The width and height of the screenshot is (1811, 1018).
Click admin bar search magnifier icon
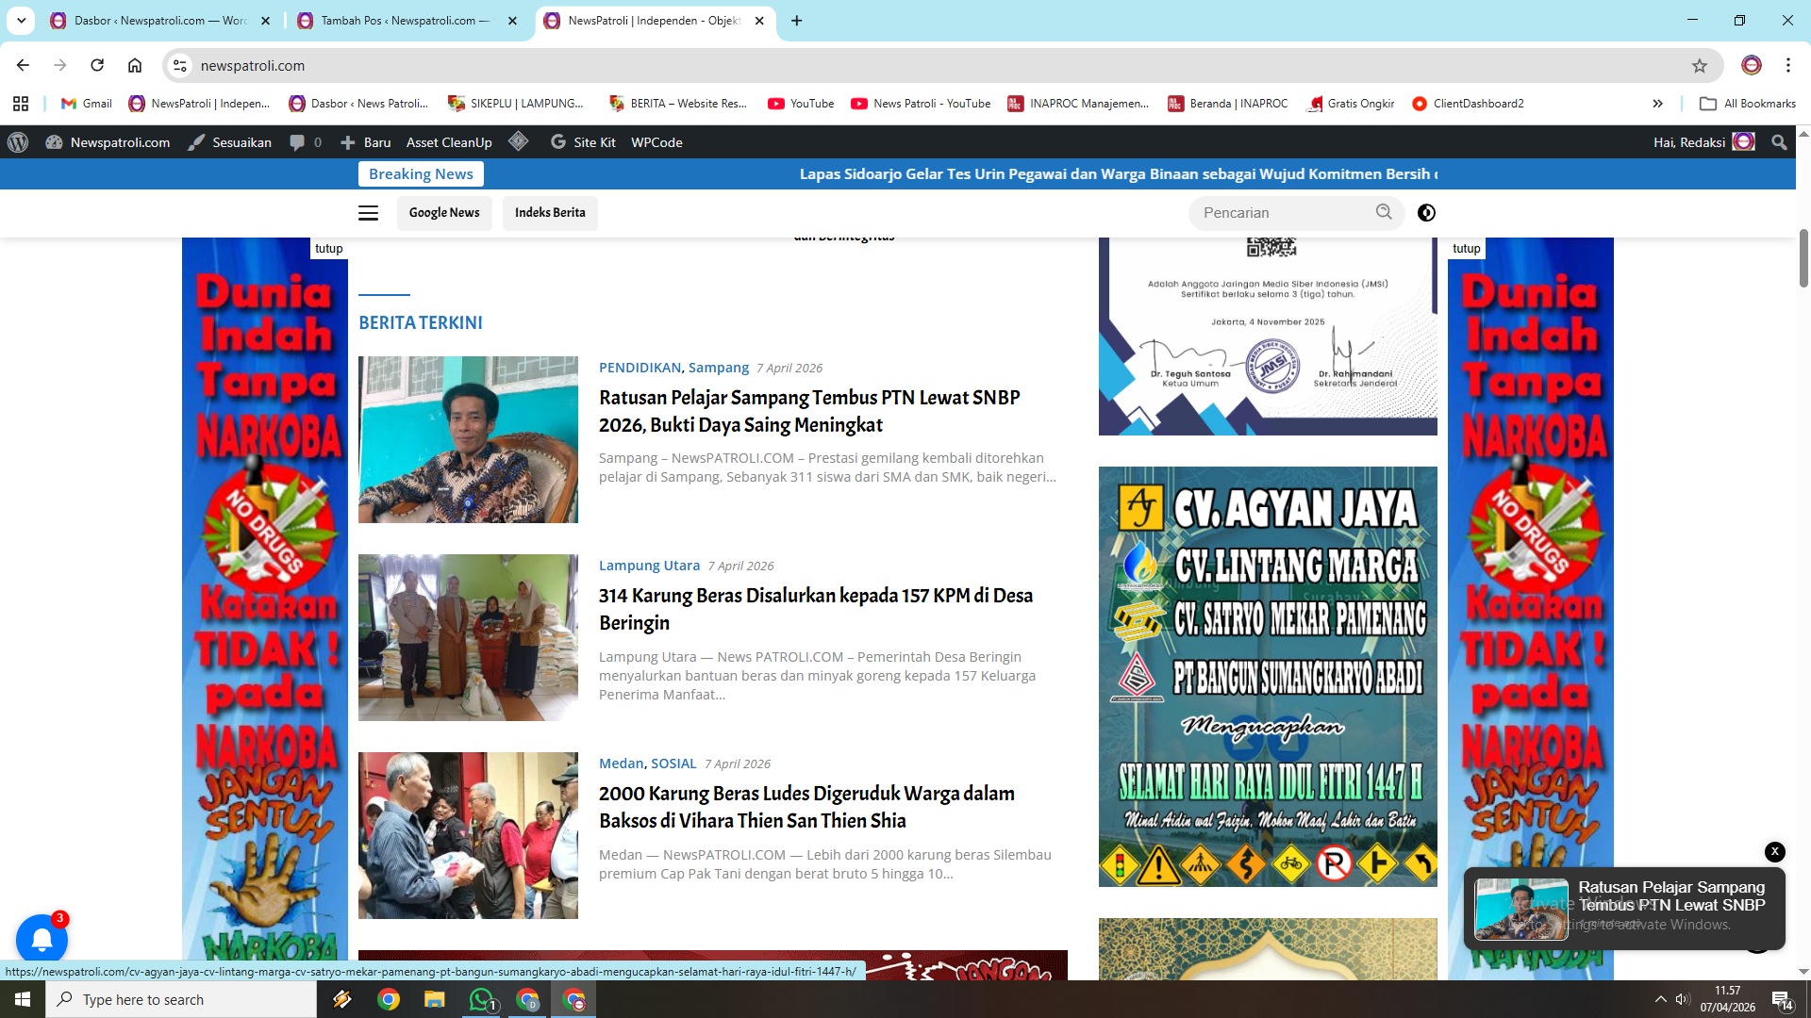click(1779, 142)
